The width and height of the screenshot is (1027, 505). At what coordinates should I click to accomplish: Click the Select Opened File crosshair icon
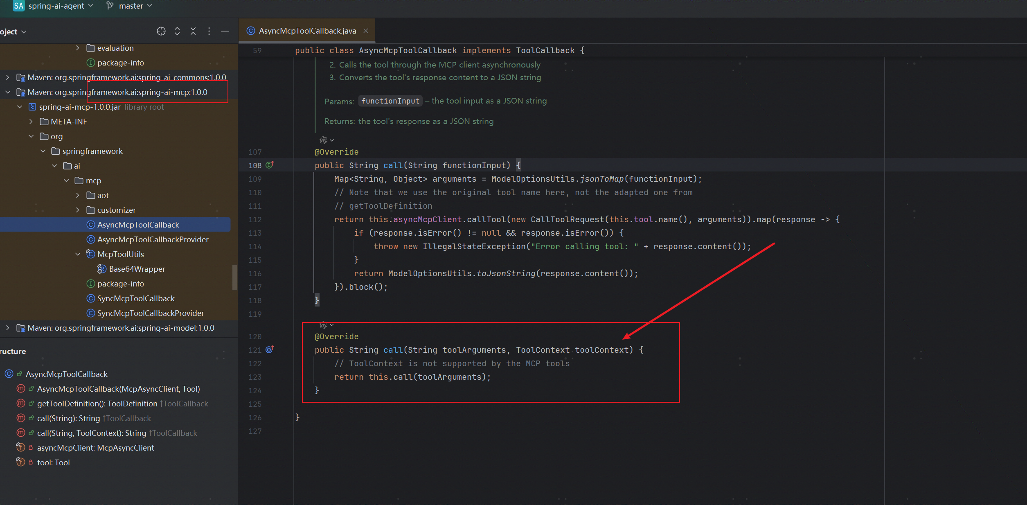(161, 31)
